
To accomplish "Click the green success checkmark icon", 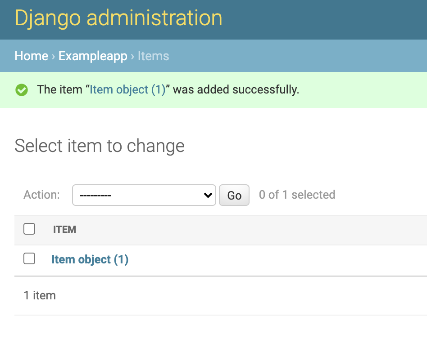I will point(21,90).
